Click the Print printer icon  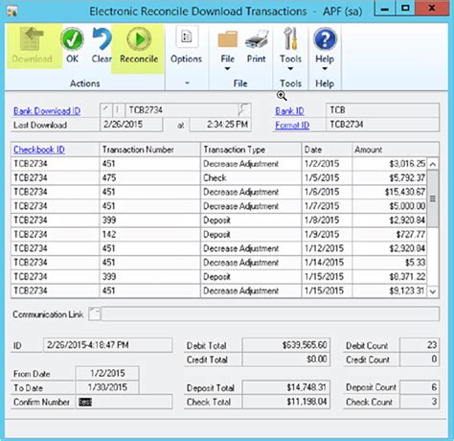coord(257,39)
